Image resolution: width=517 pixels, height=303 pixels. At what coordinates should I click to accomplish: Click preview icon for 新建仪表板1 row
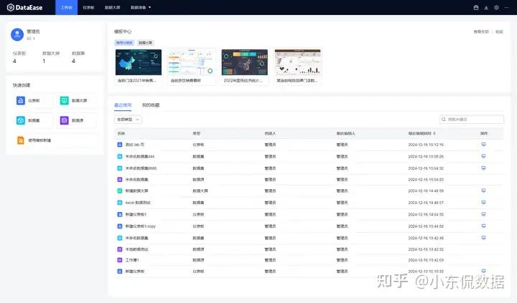(x=483, y=214)
